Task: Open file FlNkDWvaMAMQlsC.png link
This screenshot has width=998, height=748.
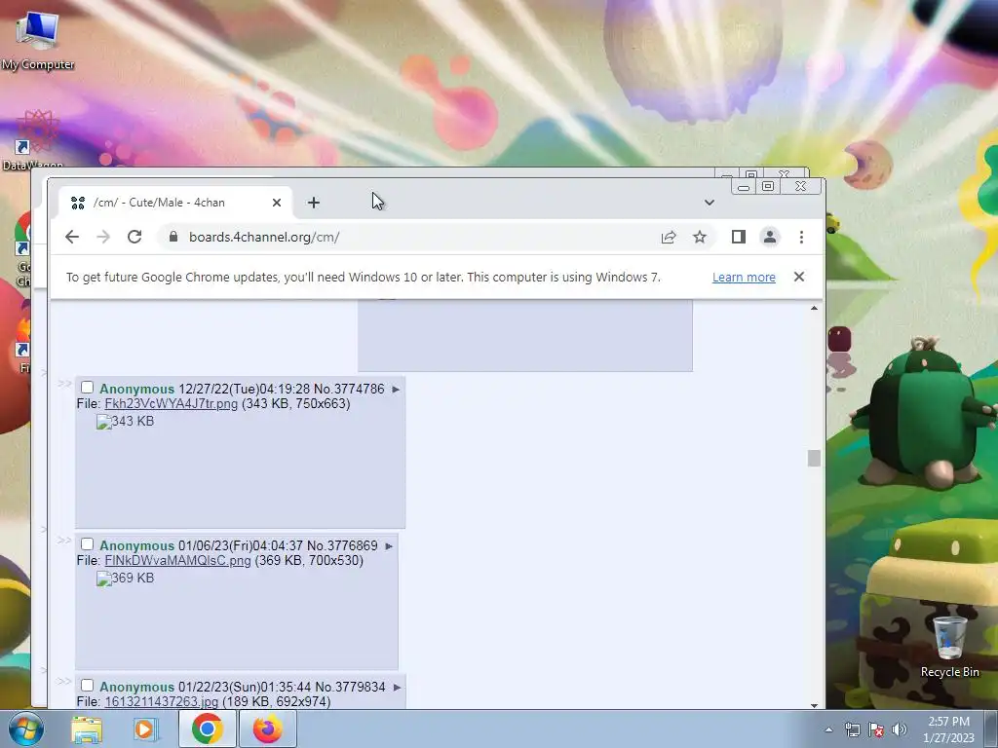Action: coord(177,561)
